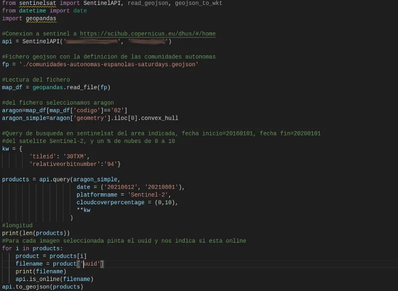Click the '#longitud' comment
Image resolution: width=398 pixels, height=291 pixels.
17,225
